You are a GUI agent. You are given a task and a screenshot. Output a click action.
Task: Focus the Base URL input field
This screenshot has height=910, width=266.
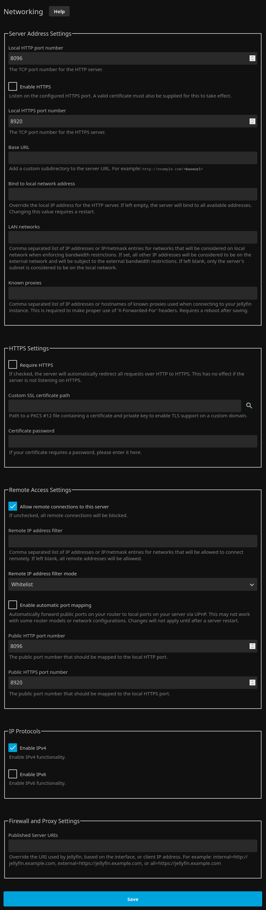pyautogui.click(x=133, y=158)
